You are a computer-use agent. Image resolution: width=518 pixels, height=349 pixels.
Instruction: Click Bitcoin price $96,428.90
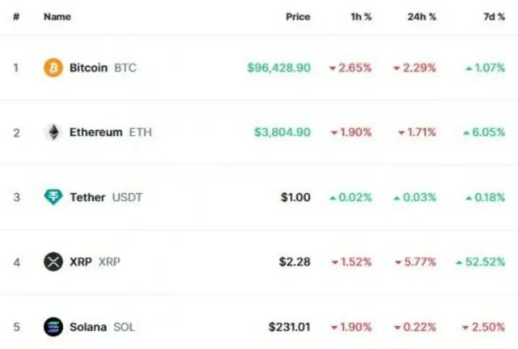(x=279, y=68)
